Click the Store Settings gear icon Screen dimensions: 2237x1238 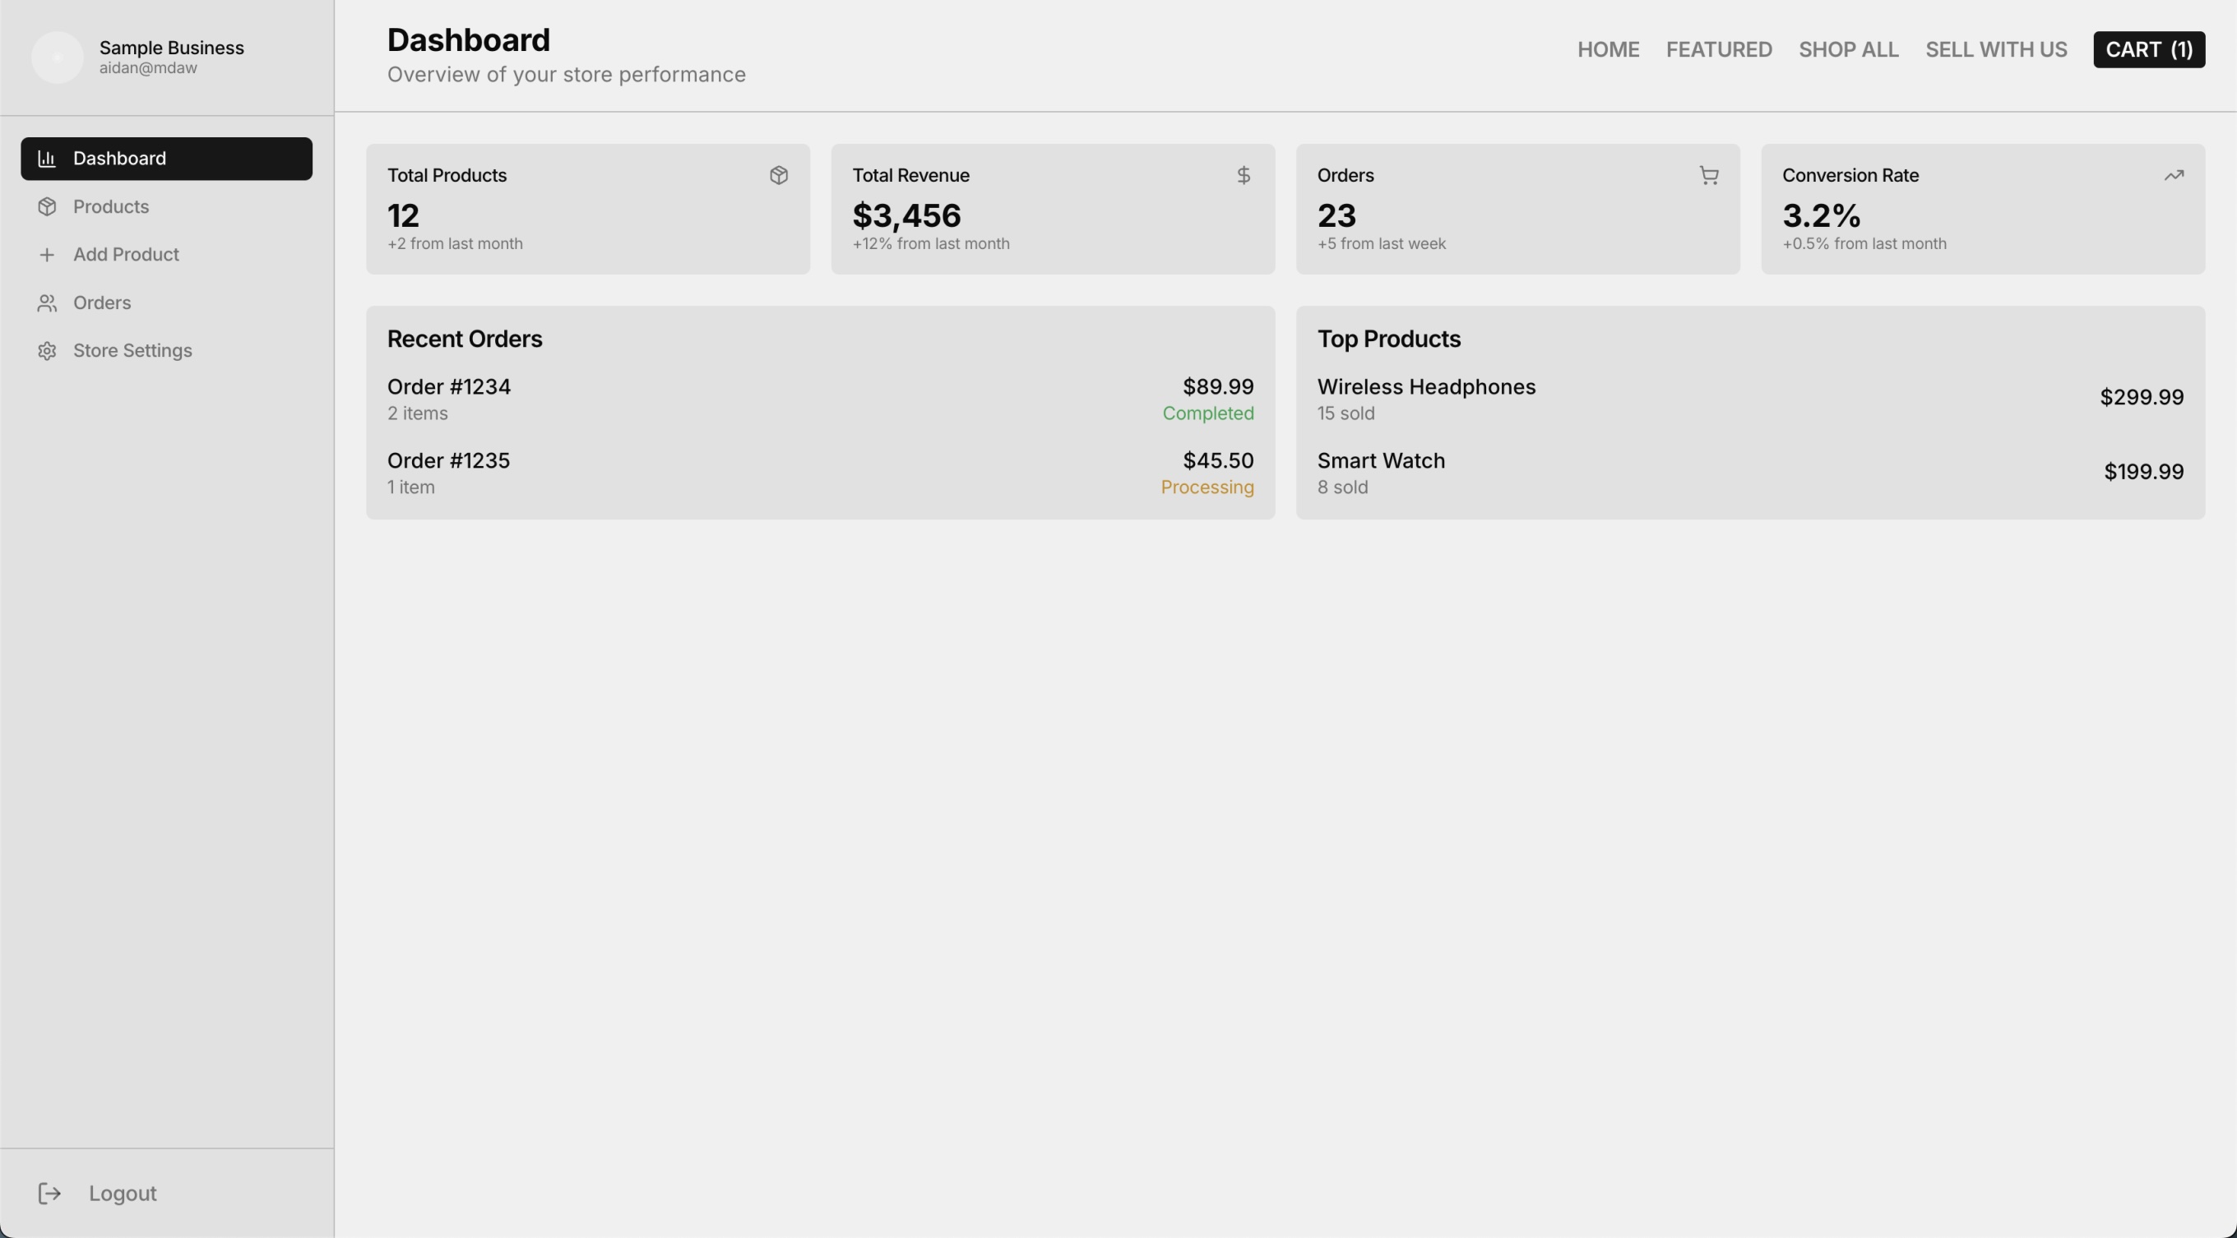click(x=47, y=351)
